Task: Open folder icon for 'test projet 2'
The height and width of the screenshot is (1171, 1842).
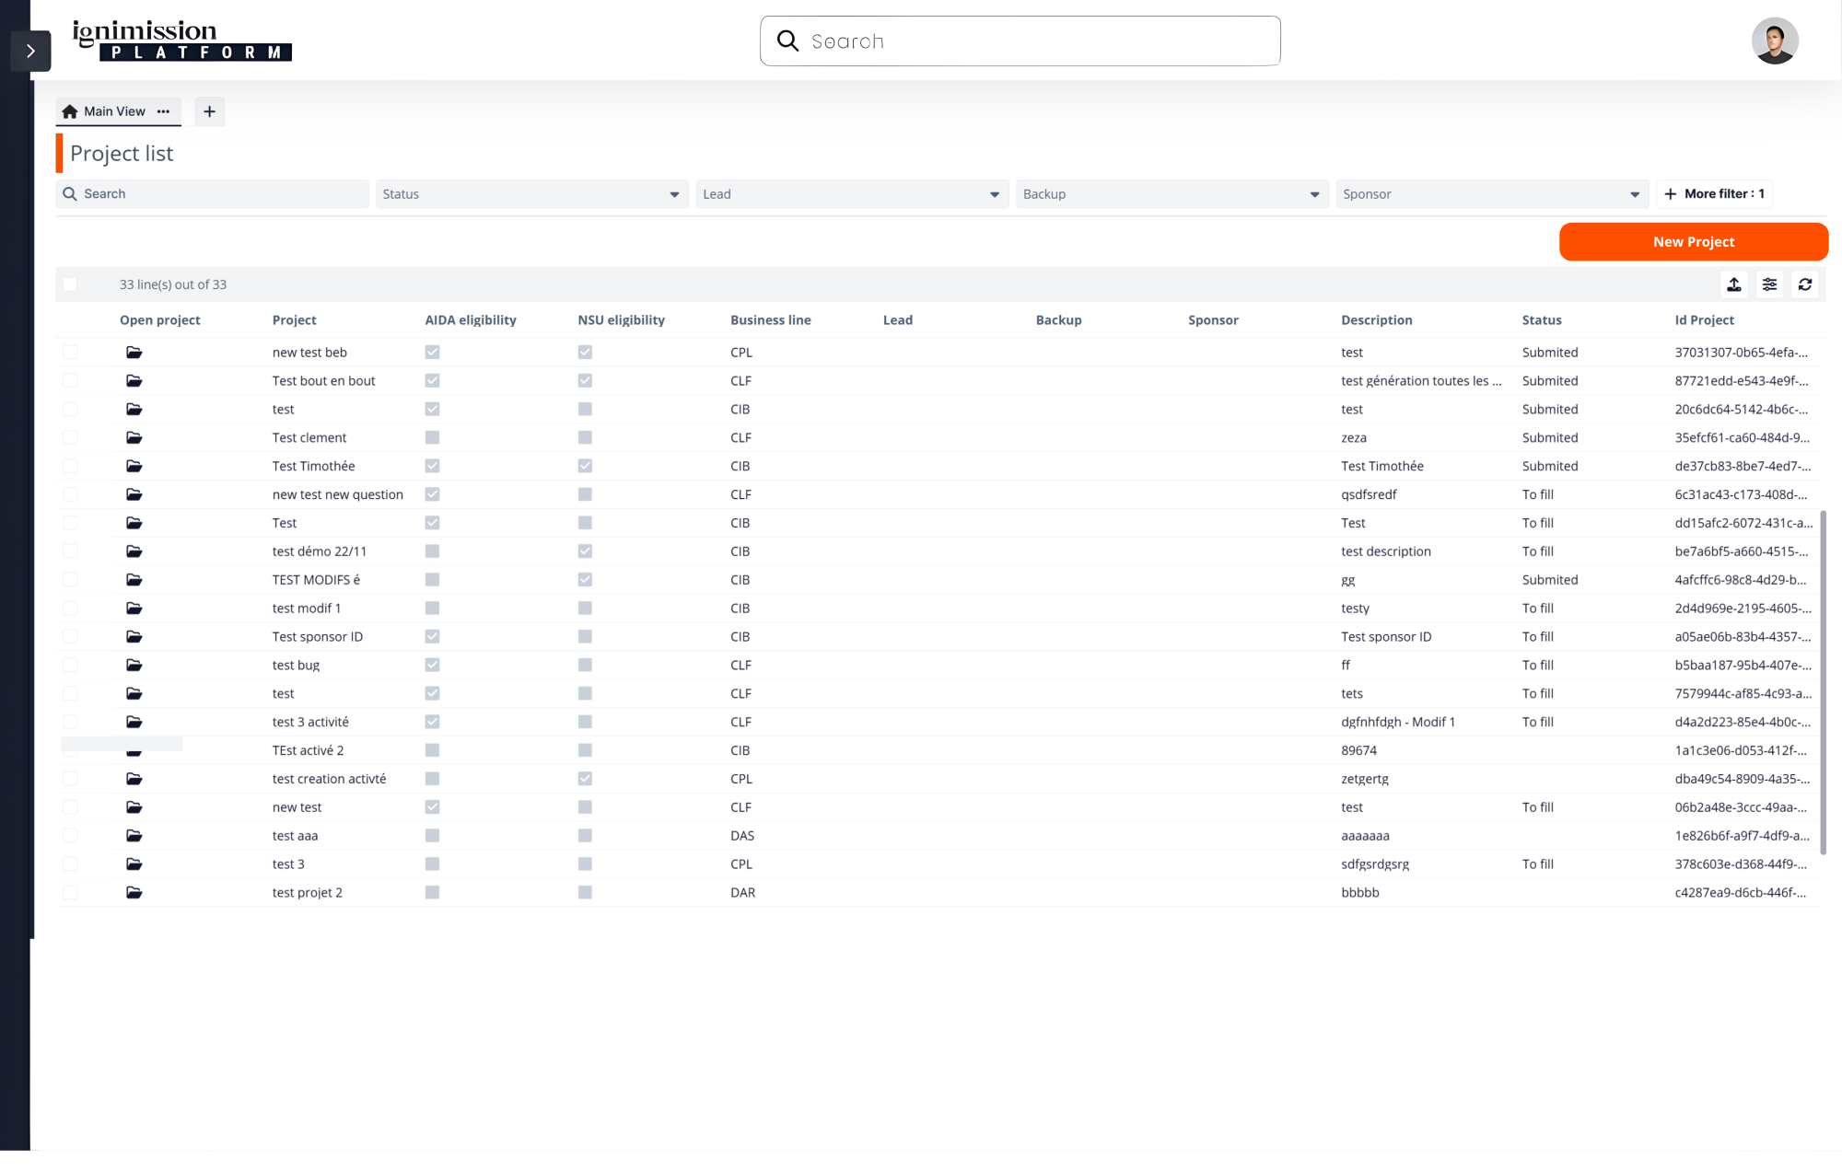Action: click(x=134, y=892)
